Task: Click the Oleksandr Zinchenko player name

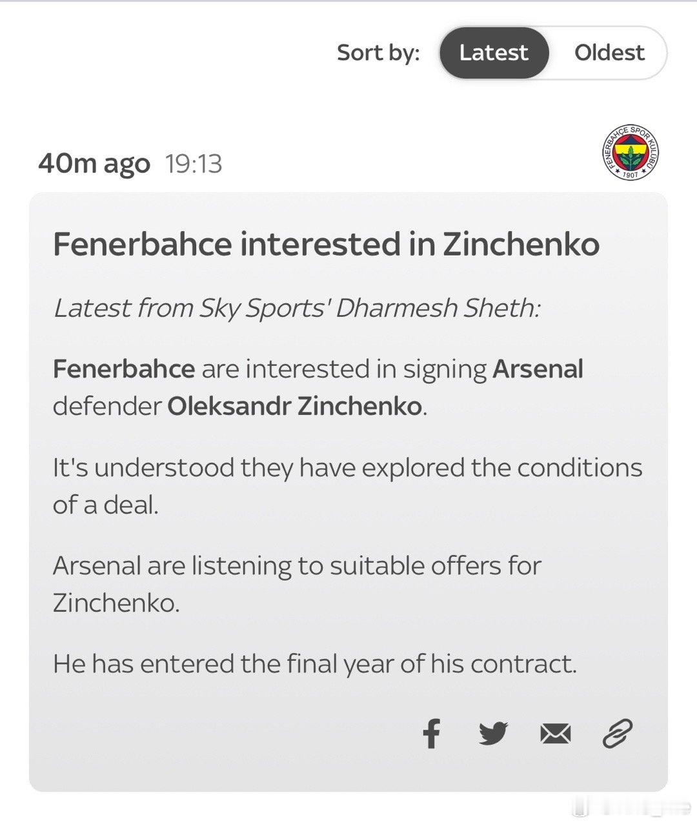Action: point(295,407)
